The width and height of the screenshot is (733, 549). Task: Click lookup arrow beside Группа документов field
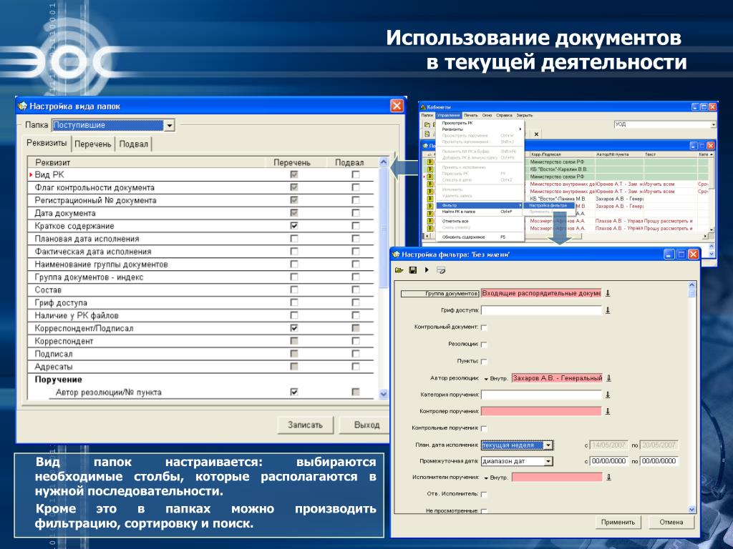(x=608, y=293)
